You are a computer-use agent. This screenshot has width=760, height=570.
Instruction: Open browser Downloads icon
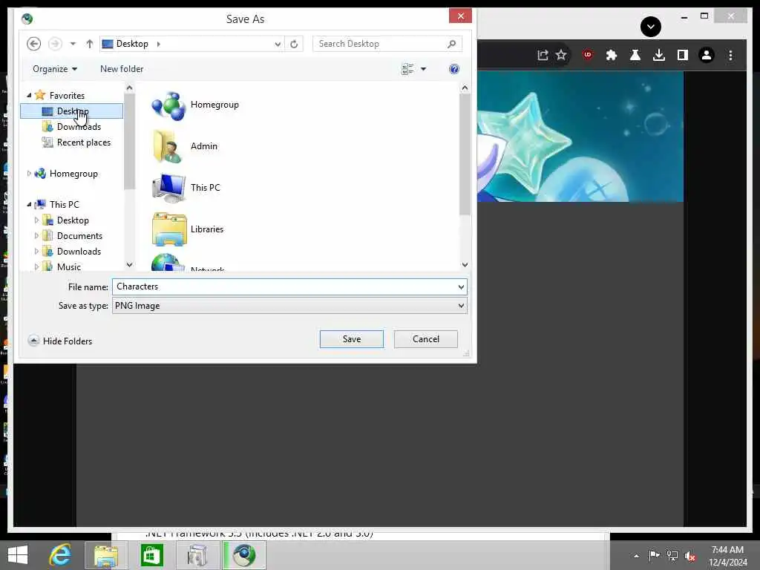point(659,55)
